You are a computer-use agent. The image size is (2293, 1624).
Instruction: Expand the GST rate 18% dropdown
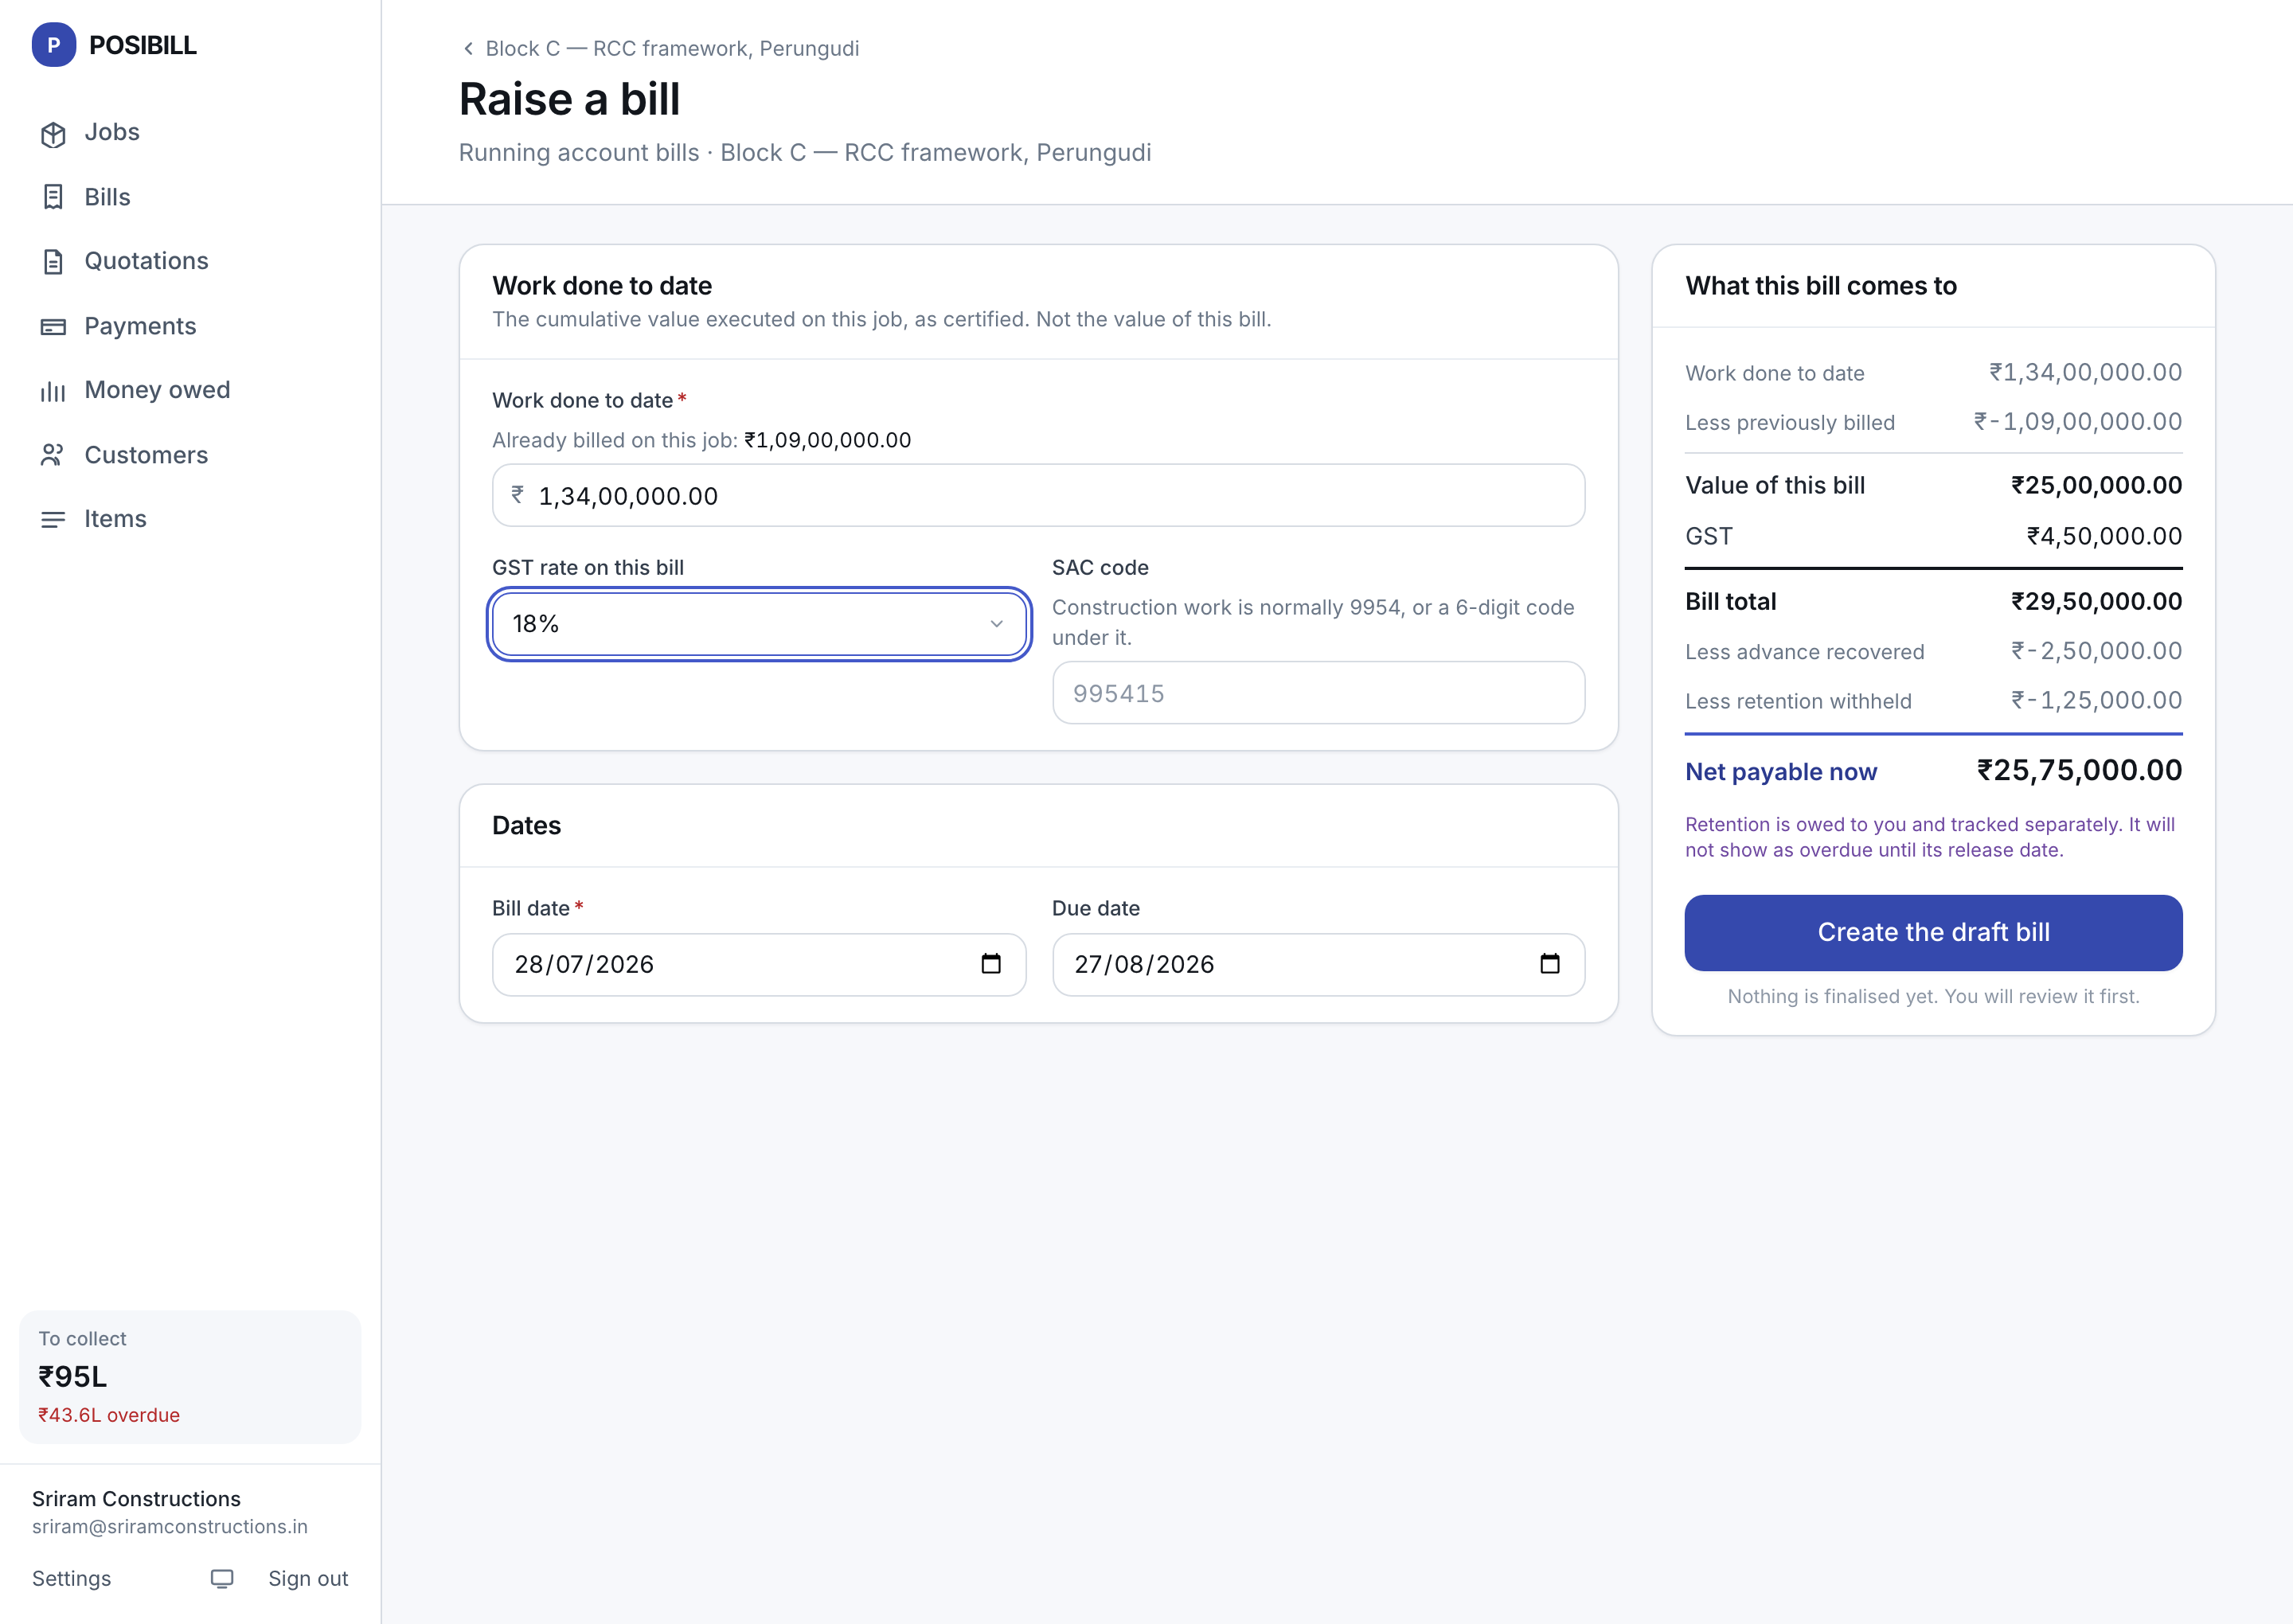coord(759,624)
